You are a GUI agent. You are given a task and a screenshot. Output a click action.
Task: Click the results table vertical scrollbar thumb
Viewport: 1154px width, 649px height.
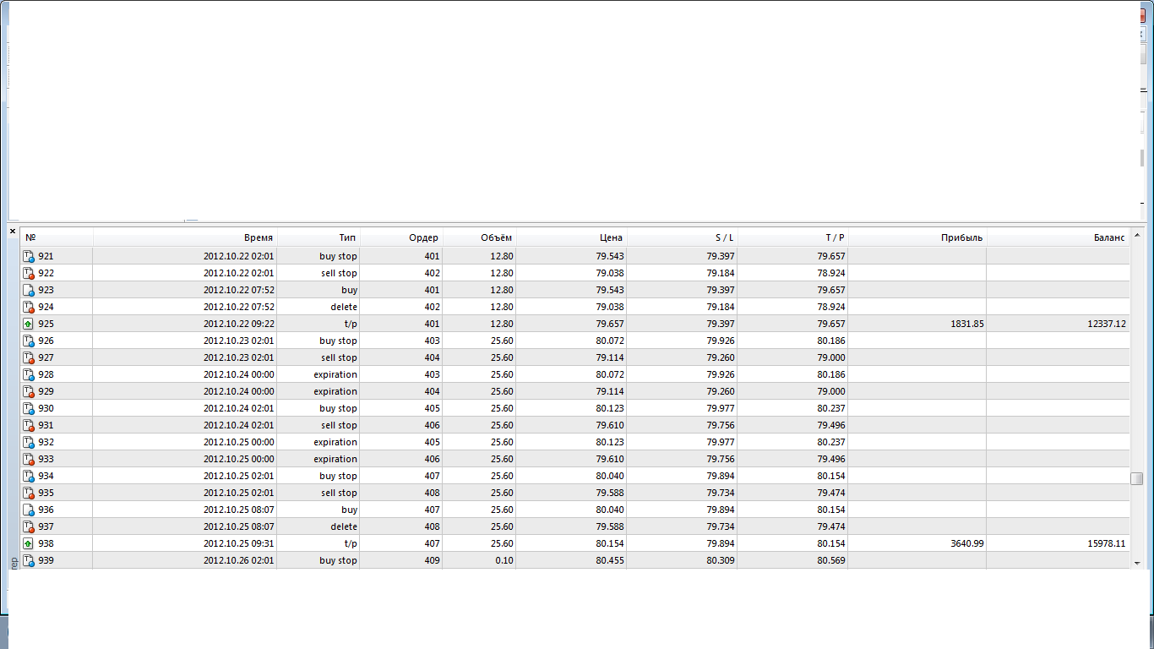[1137, 478]
